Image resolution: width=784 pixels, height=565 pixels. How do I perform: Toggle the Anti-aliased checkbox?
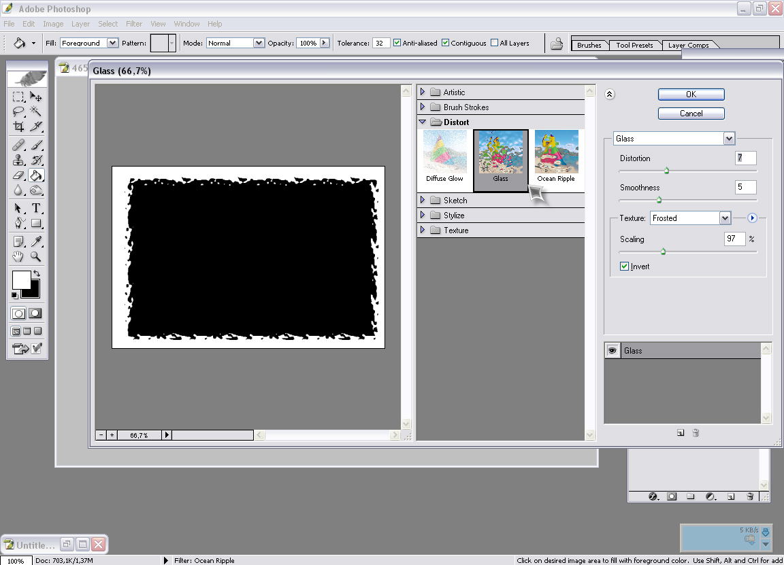[397, 43]
